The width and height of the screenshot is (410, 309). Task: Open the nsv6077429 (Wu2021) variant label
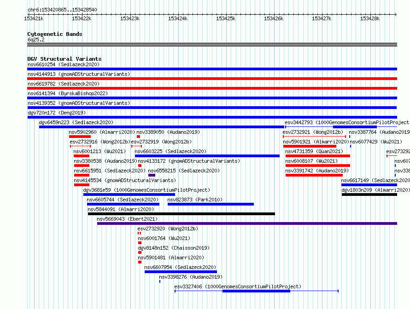(376, 142)
